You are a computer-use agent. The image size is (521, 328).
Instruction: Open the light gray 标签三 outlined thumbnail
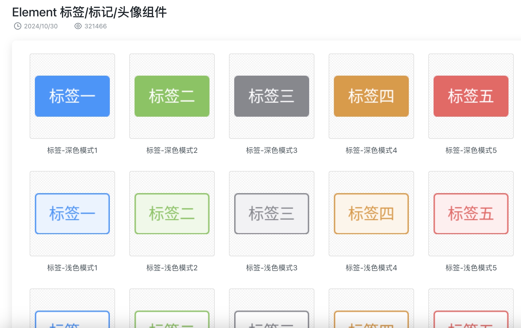[272, 214]
